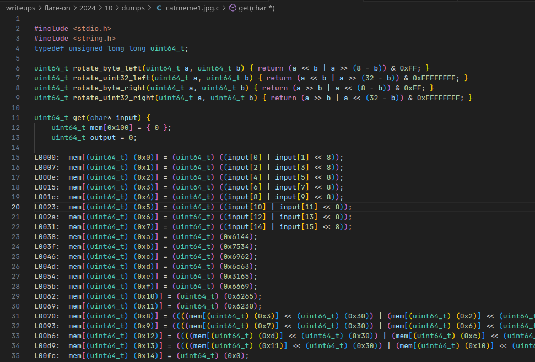Click input[12] on line 21
The image size is (535, 362).
coord(247,217)
